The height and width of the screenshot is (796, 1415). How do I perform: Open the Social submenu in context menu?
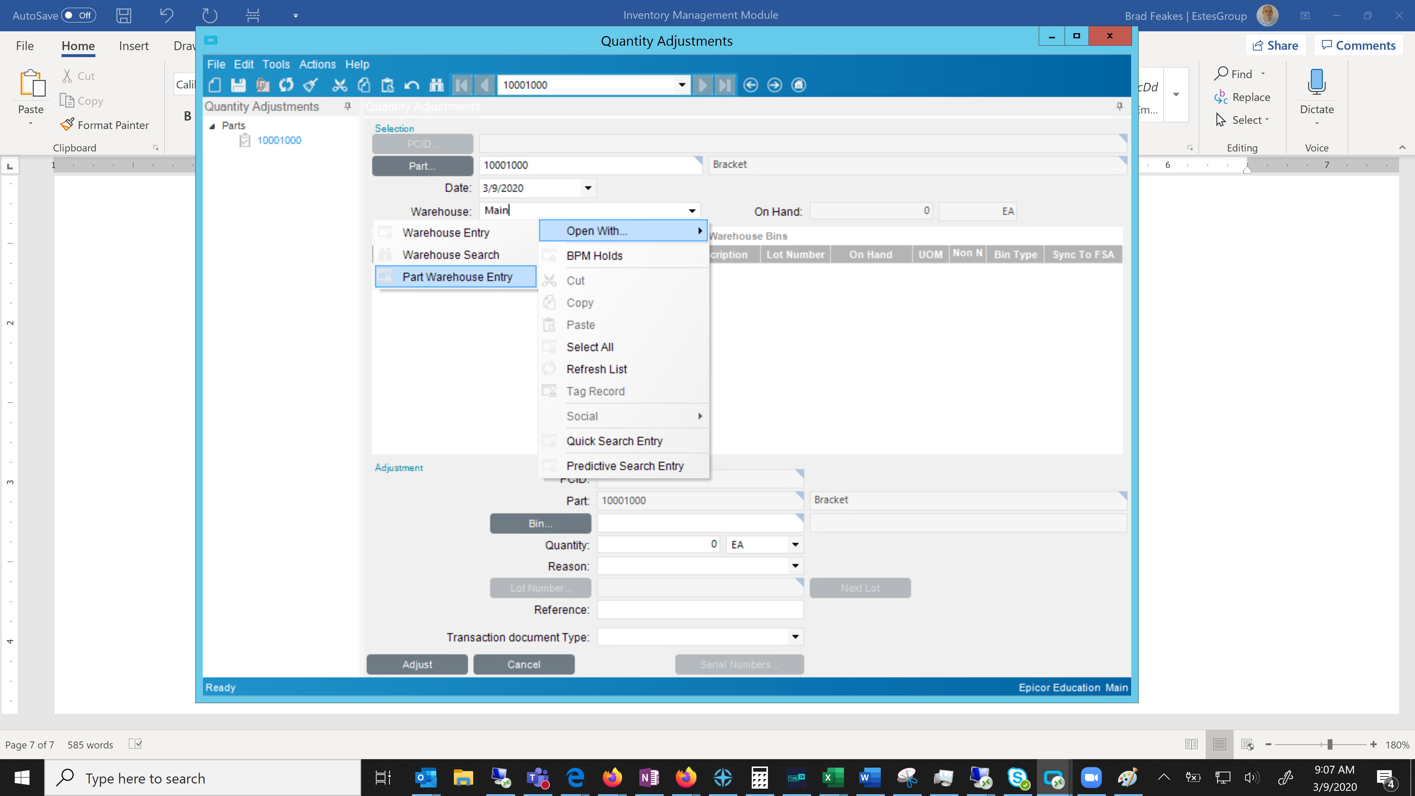623,416
